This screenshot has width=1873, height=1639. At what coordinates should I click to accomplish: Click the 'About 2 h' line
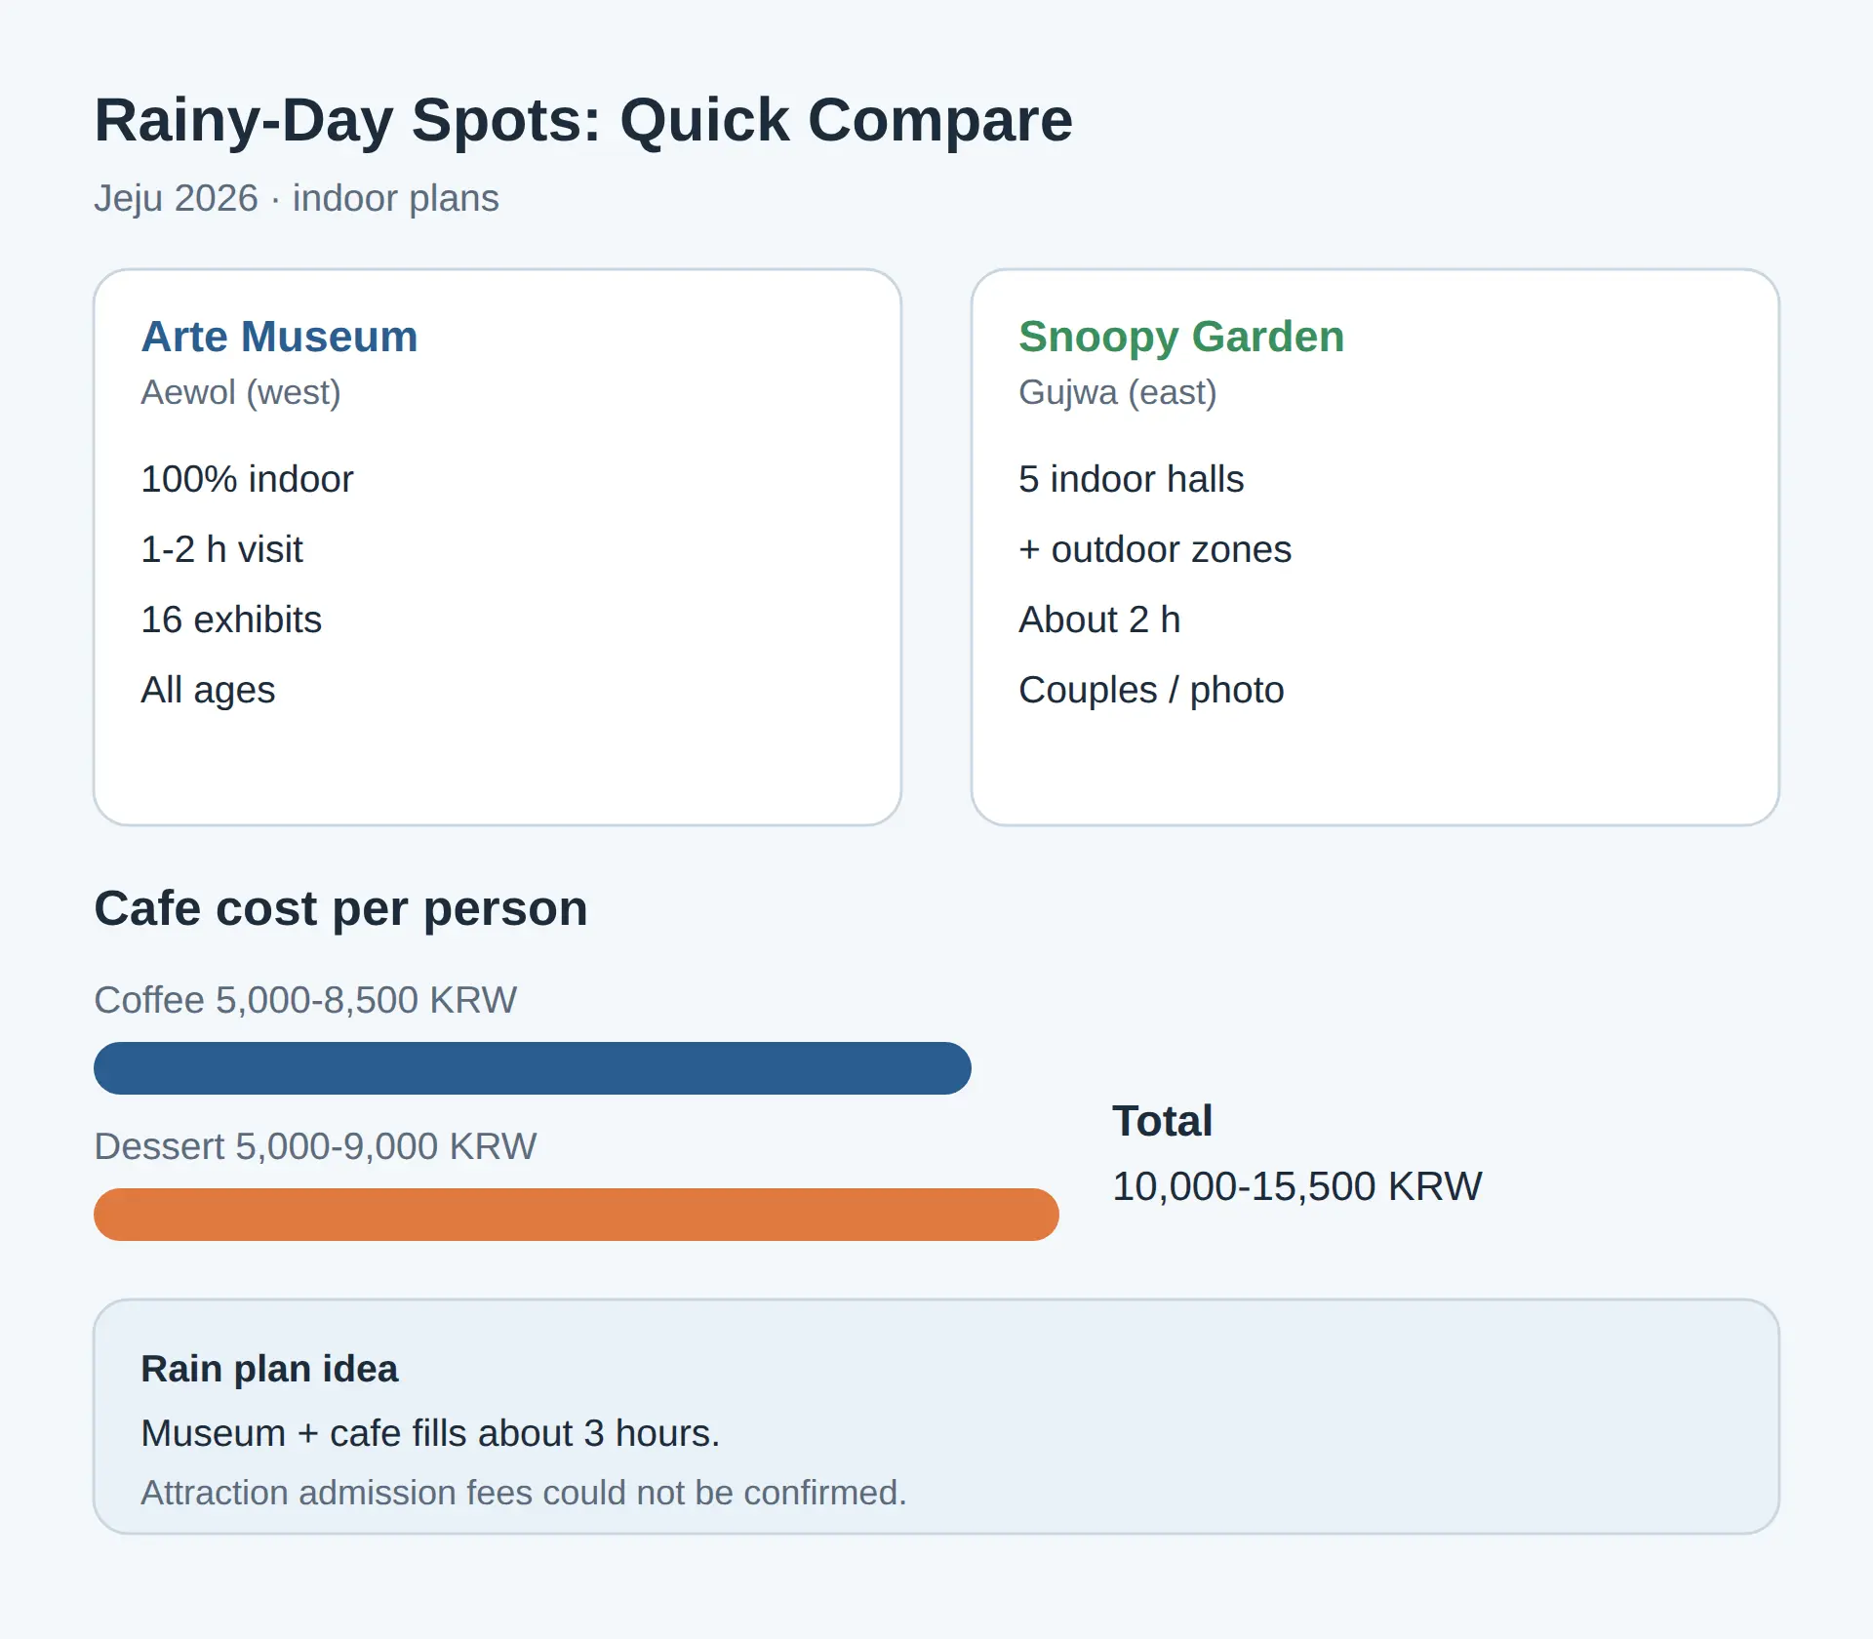click(x=1099, y=620)
